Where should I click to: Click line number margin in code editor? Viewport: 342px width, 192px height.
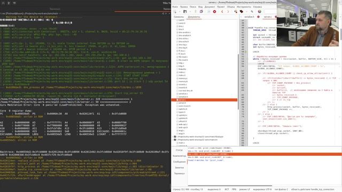(x=243, y=83)
